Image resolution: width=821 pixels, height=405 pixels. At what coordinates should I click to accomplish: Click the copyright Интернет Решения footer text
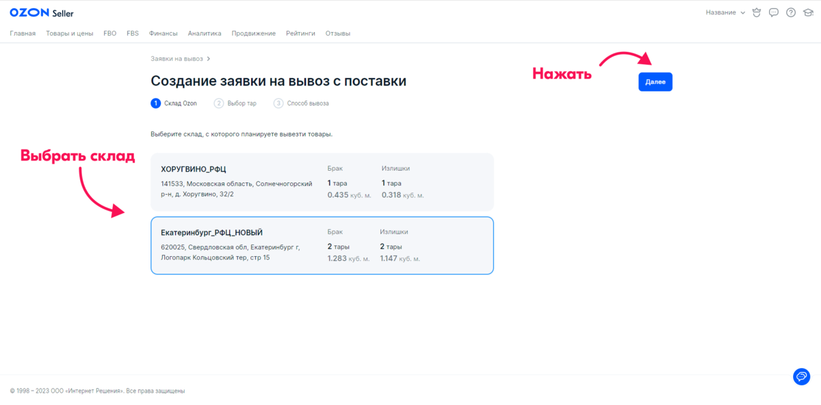point(97,391)
